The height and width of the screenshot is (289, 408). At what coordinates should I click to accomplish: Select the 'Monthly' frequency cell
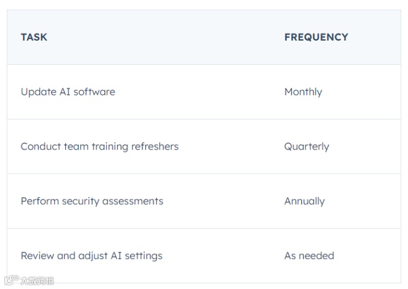click(303, 92)
